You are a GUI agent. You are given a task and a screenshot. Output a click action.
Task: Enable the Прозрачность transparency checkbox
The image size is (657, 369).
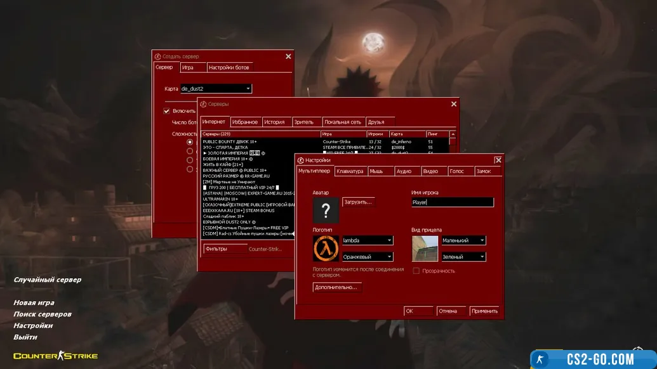416,271
